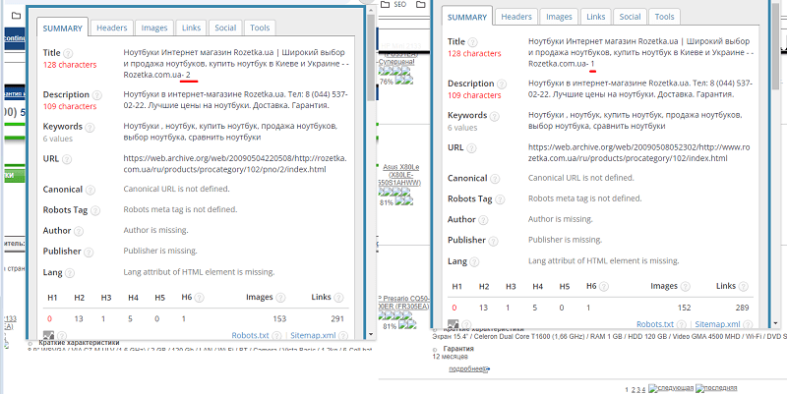
Task: Click help icon next to URL in right panel
Action: click(472, 148)
